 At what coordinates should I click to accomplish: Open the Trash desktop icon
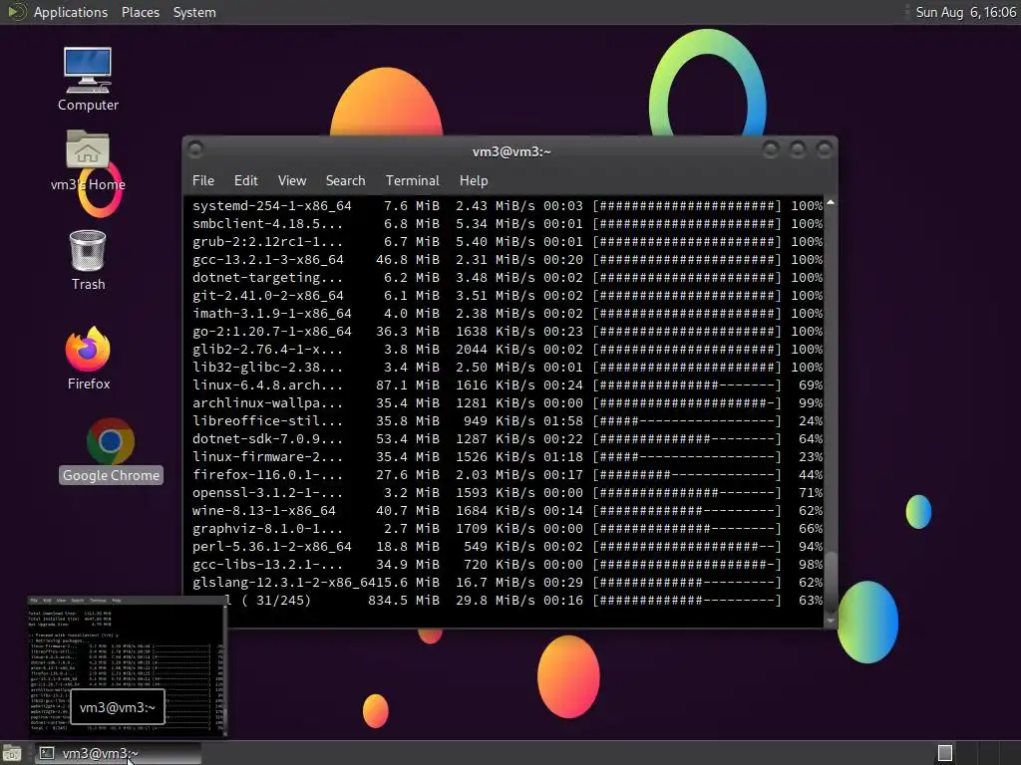pos(88,260)
